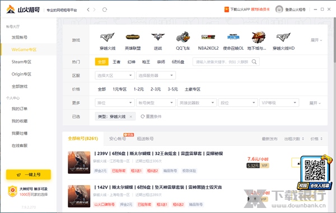Refresh the page with the reload icon
The height and width of the screenshot is (213, 336).
[x=105, y=10]
